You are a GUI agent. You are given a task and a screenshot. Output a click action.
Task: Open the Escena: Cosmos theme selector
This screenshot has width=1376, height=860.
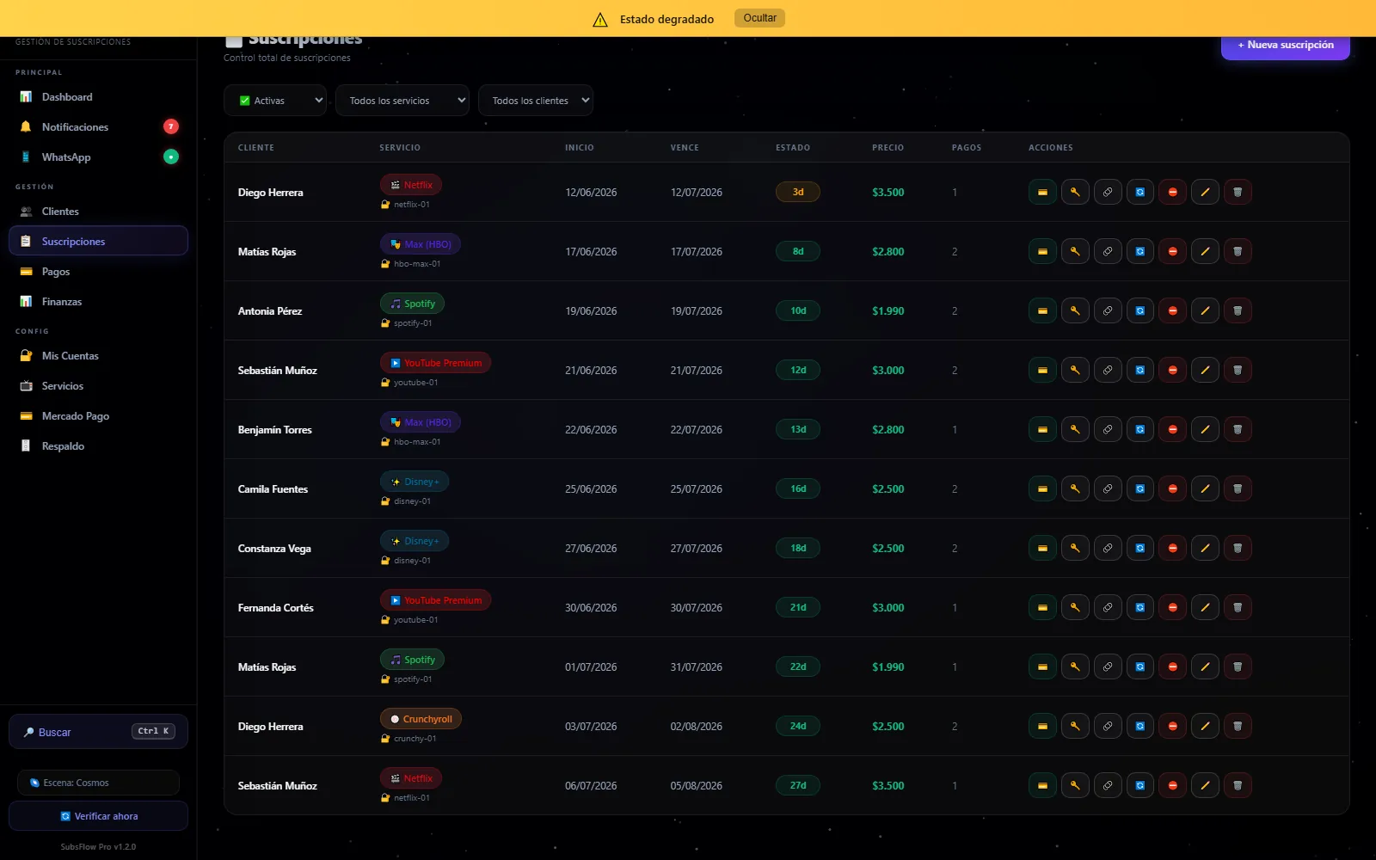98,783
